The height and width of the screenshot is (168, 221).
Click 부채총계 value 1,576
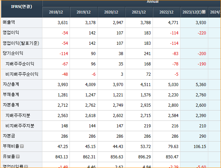click(x=146, y=95)
